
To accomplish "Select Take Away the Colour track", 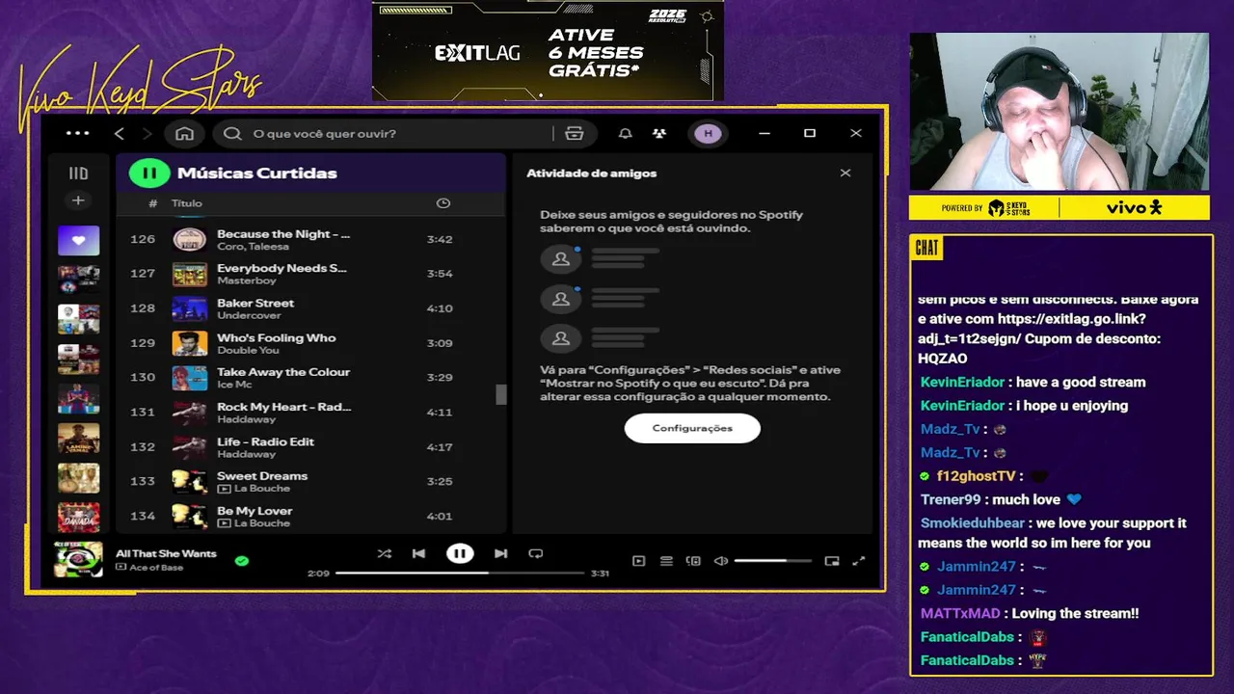I will click(310, 378).
